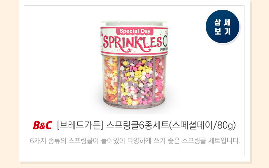Image resolution: width=269 pixels, height=168 pixels.
Task: Click the 스프링클 세트입니다 ending of the description
Action: pos(211,141)
